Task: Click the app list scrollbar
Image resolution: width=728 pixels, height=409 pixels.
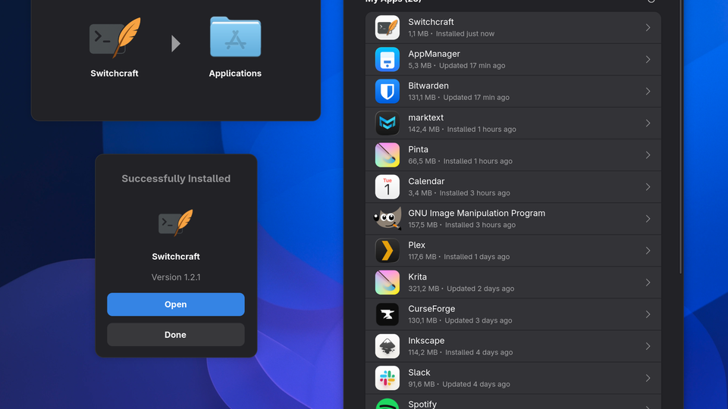Action: [x=681, y=137]
